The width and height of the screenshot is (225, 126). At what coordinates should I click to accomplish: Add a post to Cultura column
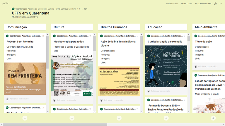(x=72, y=118)
